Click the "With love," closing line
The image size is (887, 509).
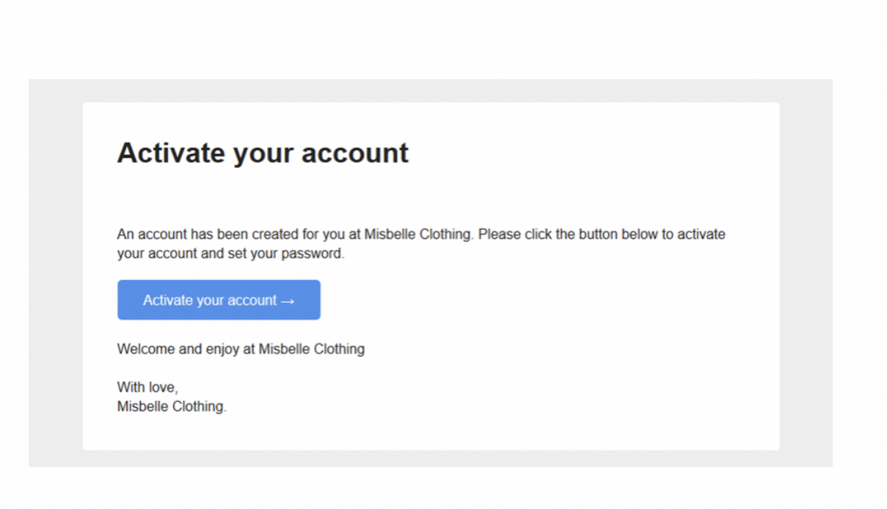tap(147, 388)
